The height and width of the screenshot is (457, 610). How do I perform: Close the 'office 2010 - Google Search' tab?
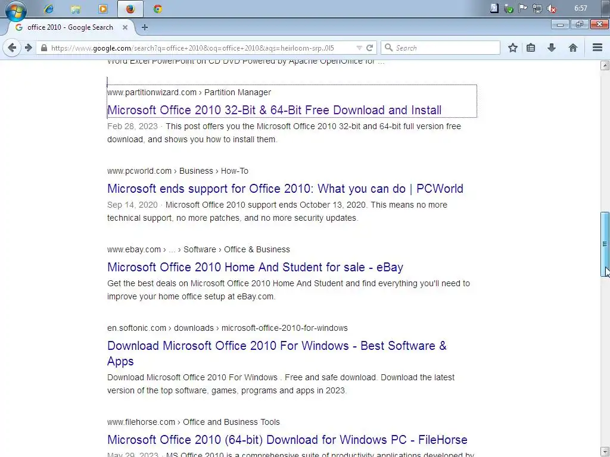pos(125,27)
